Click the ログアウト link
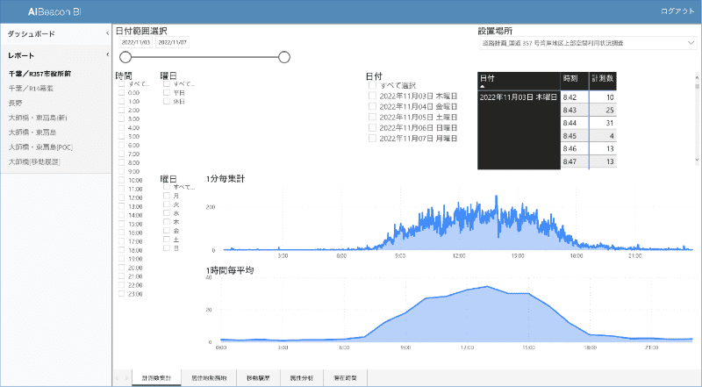The image size is (702, 387). click(677, 11)
